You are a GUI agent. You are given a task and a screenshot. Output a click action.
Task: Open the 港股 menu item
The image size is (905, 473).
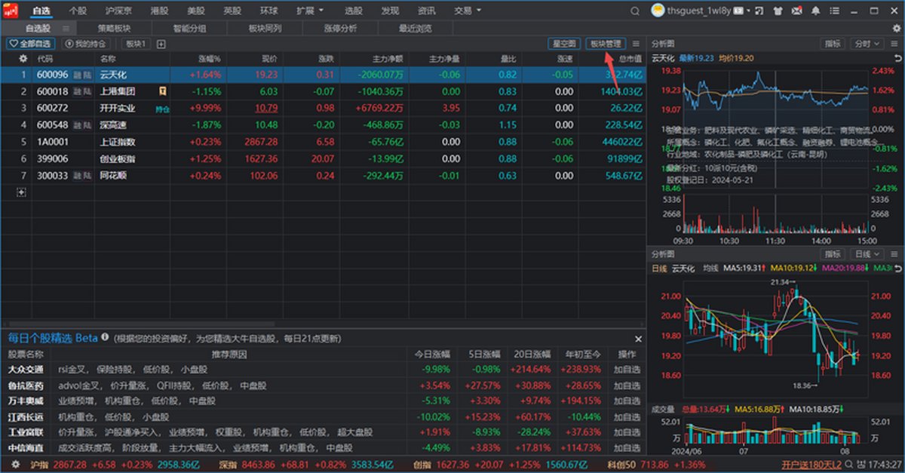coord(159,11)
